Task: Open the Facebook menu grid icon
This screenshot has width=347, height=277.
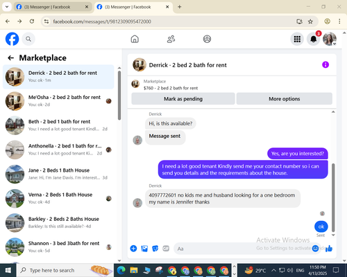Action: [297, 39]
